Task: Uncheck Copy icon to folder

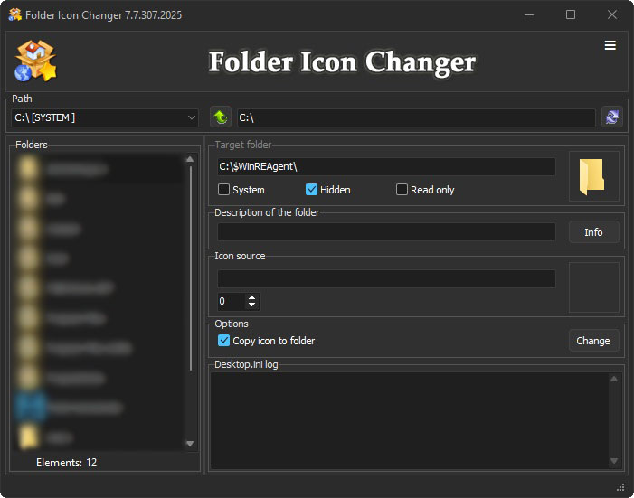Action: (x=223, y=341)
